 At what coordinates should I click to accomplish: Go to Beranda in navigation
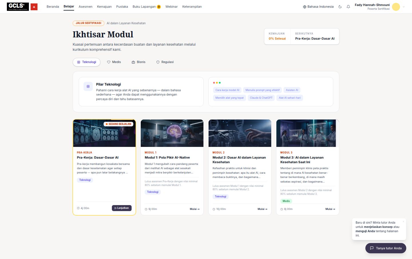53,7
